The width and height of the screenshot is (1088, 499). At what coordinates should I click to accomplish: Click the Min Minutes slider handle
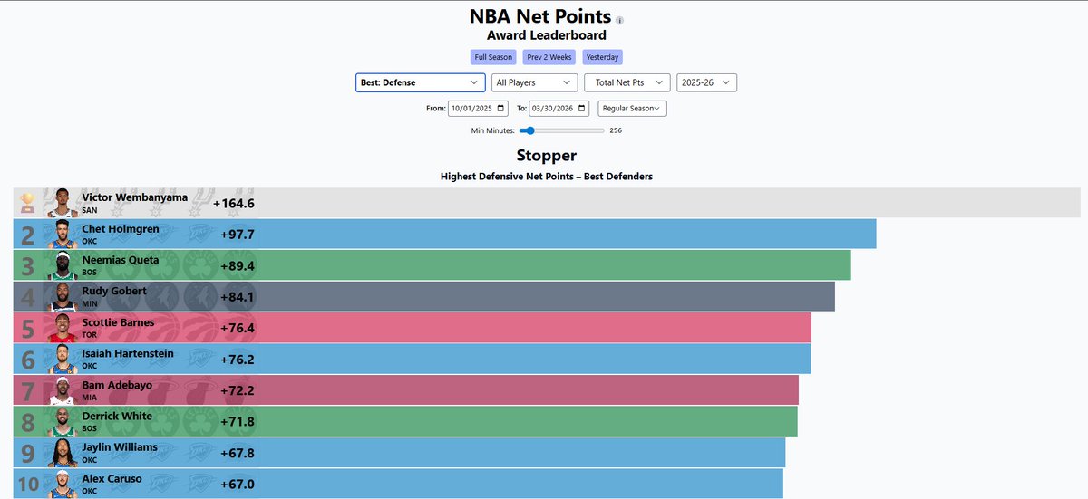529,130
